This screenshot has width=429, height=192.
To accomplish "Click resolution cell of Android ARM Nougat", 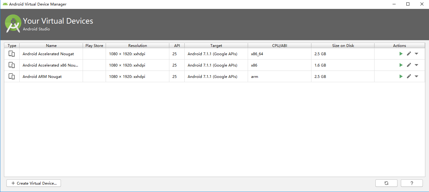I will point(137,76).
